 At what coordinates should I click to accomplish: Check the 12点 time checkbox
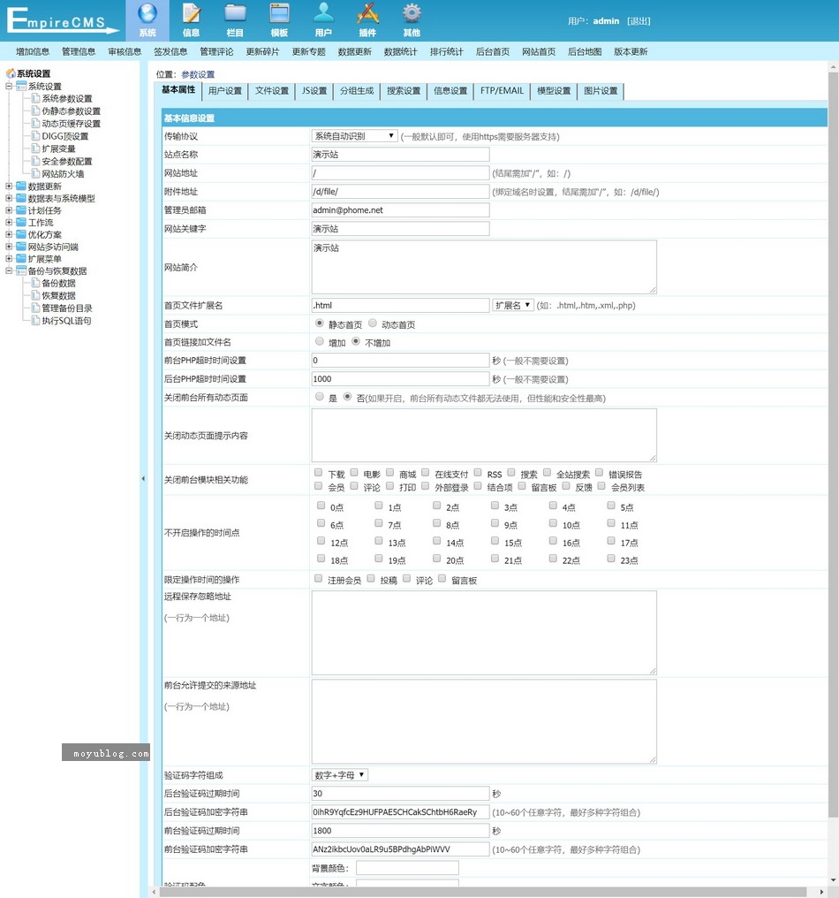click(x=321, y=541)
